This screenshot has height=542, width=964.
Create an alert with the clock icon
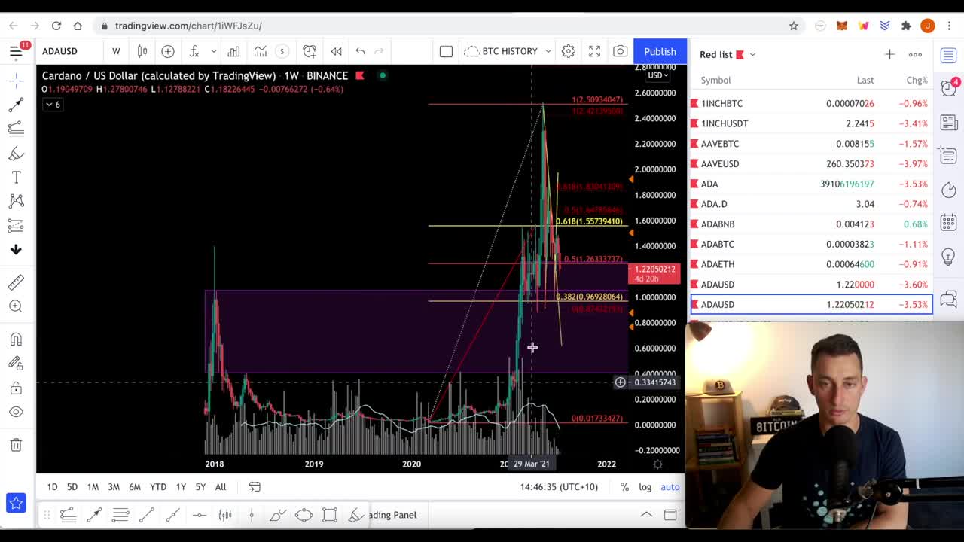(x=310, y=51)
